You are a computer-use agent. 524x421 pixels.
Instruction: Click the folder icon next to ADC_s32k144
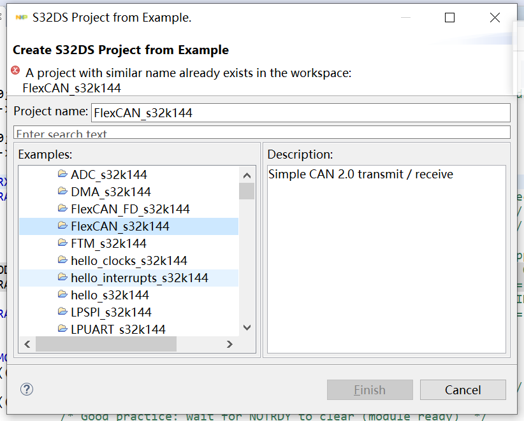pos(62,175)
